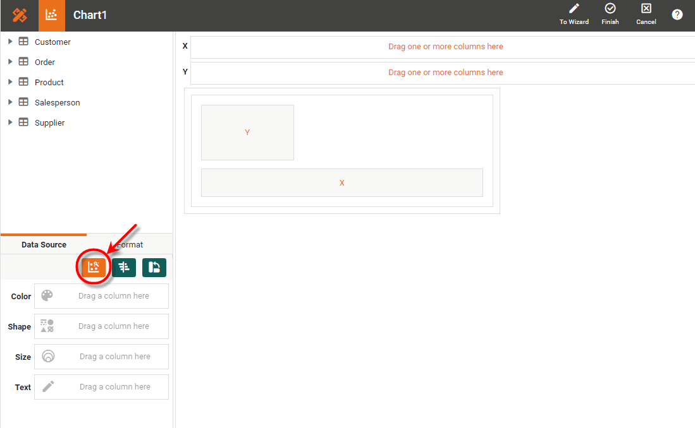Select the Data Source tab
This screenshot has height=428, width=695.
(43, 244)
